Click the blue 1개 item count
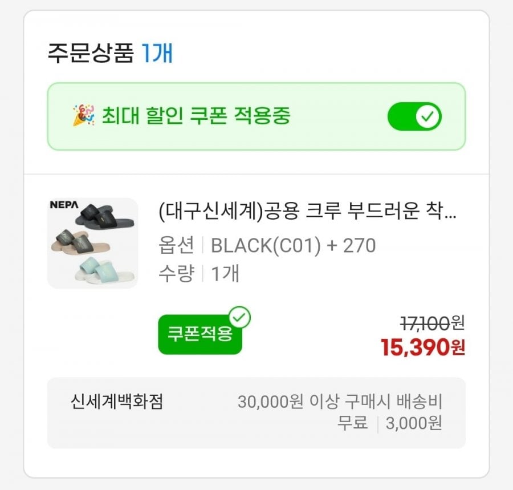The height and width of the screenshot is (490, 513). pos(157,54)
